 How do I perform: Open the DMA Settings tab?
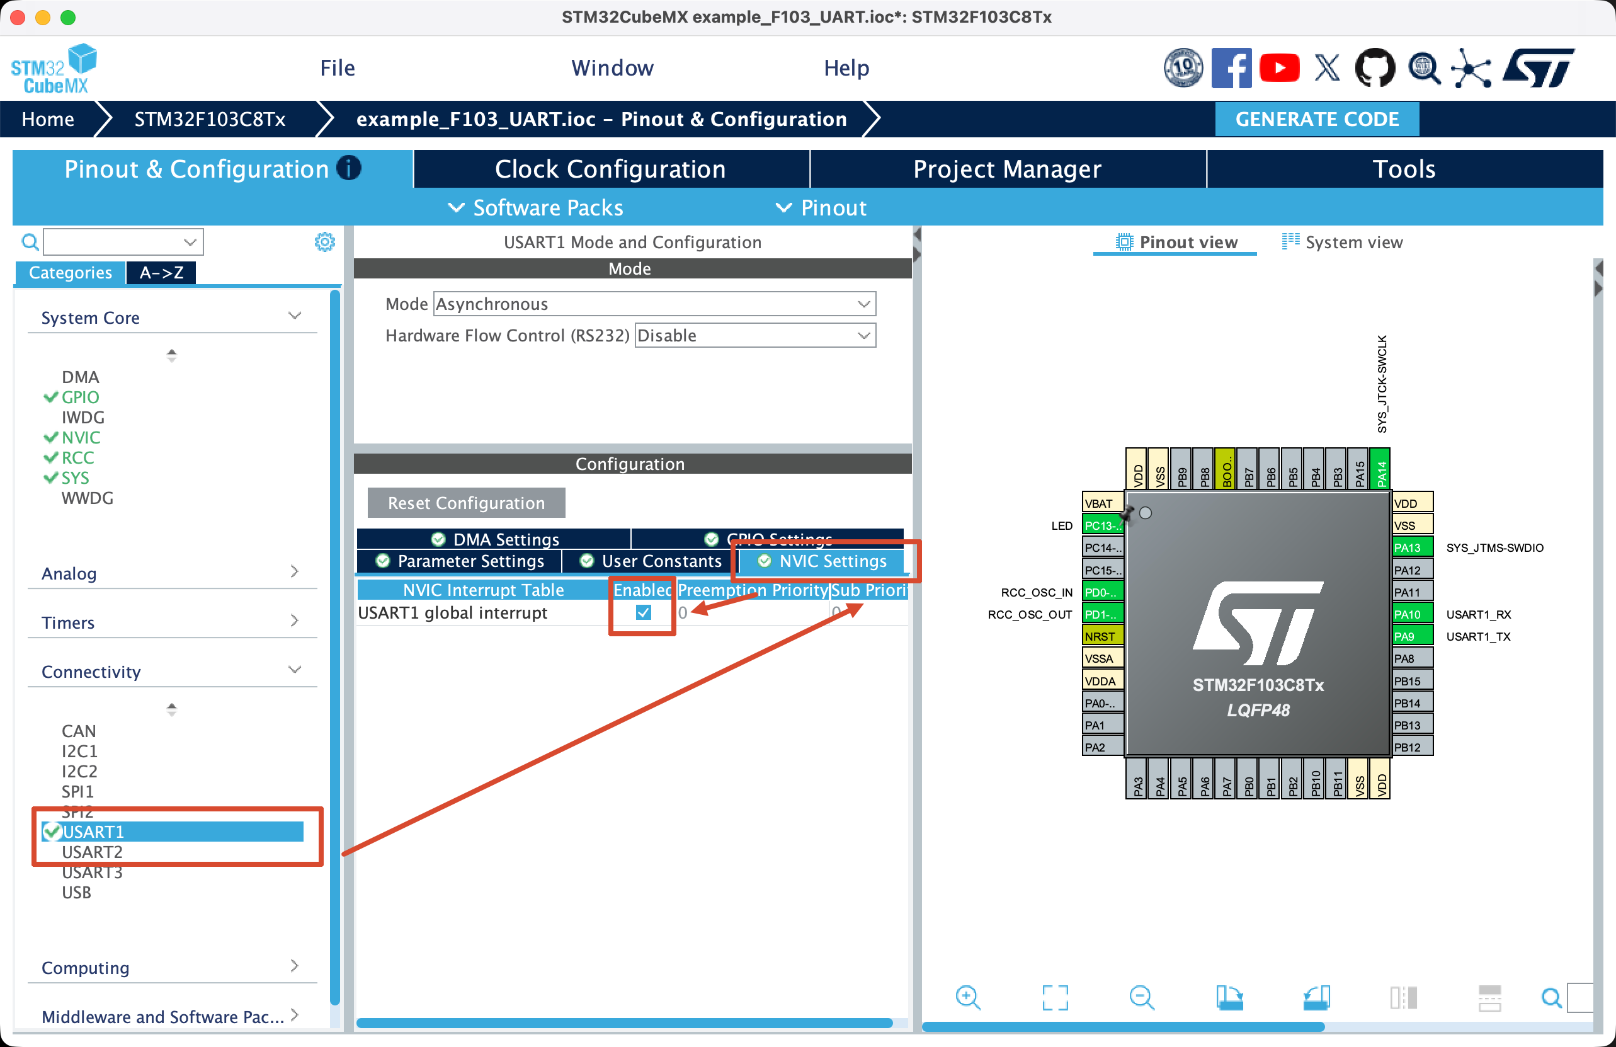(x=494, y=539)
